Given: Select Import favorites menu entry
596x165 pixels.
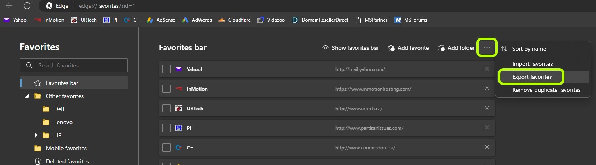Looking at the screenshot, I should [x=532, y=64].
